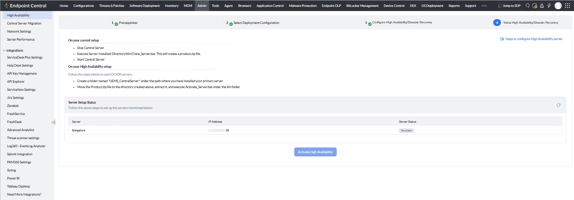Viewport: 574px width, 200px height.
Task: Open ServiceNow Settings
Action: pos(21,90)
